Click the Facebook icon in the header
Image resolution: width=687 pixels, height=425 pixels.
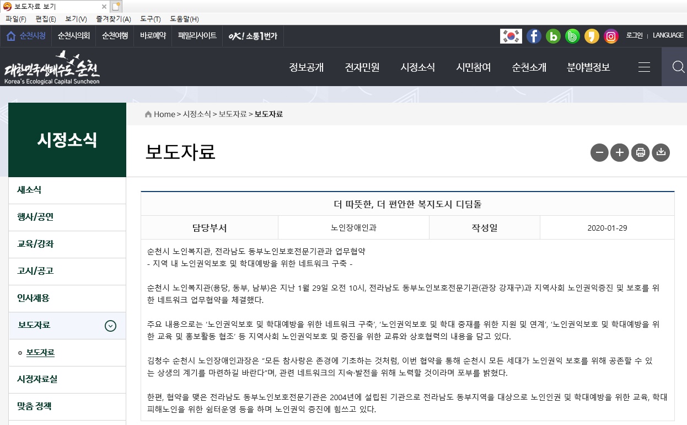[x=534, y=36]
